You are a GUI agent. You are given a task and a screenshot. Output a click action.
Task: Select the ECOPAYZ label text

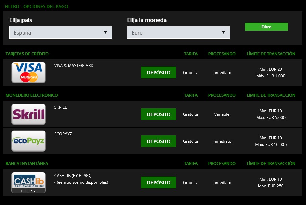click(63, 134)
